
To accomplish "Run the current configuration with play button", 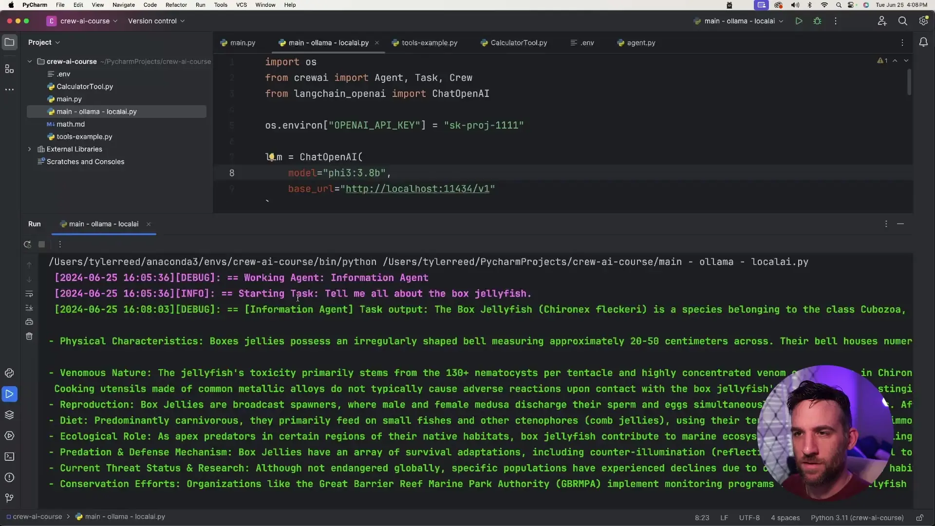I will point(799,21).
